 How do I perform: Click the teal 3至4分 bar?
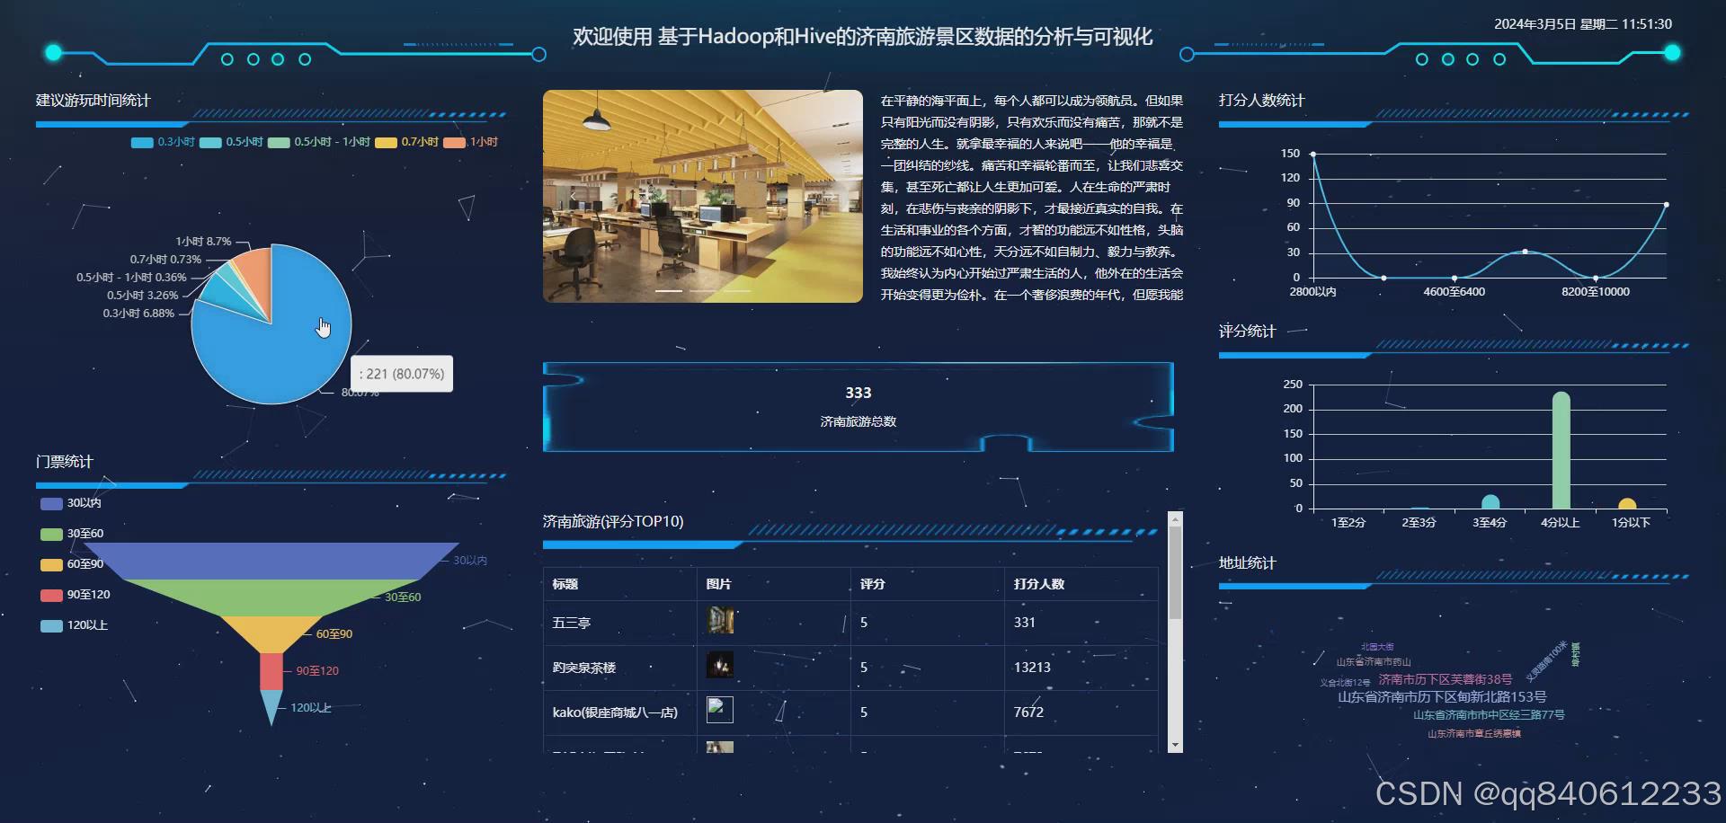[1490, 501]
